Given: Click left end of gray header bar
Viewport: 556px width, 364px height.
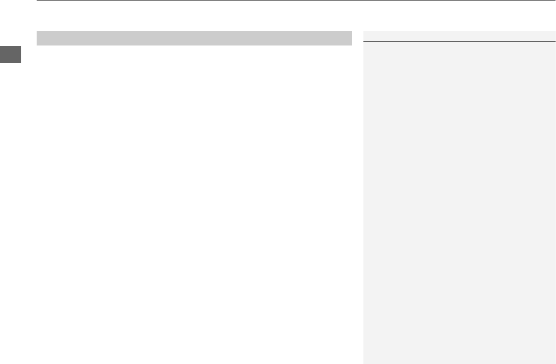Looking at the screenshot, I should (41, 38).
